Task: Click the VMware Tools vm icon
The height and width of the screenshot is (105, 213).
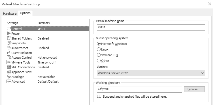Action: pos(9,62)
